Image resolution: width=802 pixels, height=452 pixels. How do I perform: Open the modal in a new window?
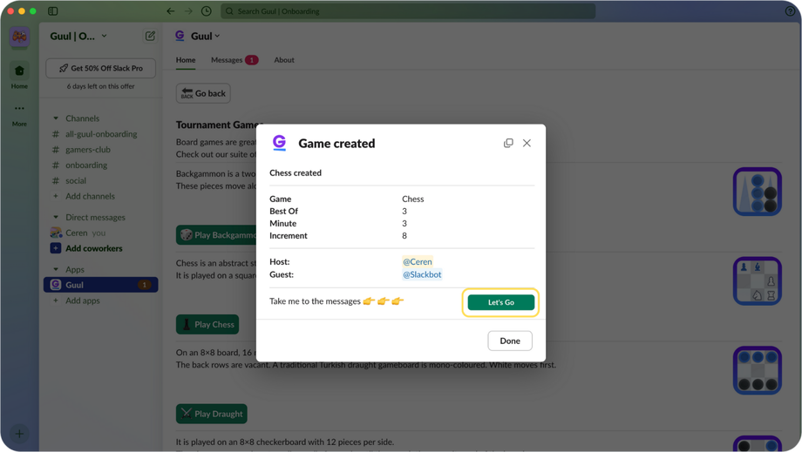pyautogui.click(x=508, y=143)
